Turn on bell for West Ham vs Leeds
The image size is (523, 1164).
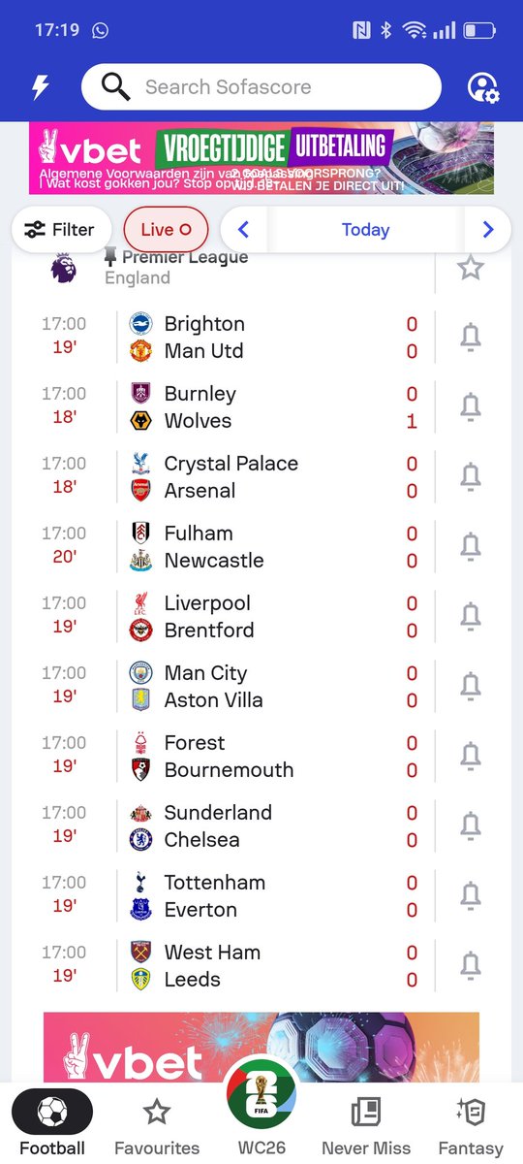(471, 966)
